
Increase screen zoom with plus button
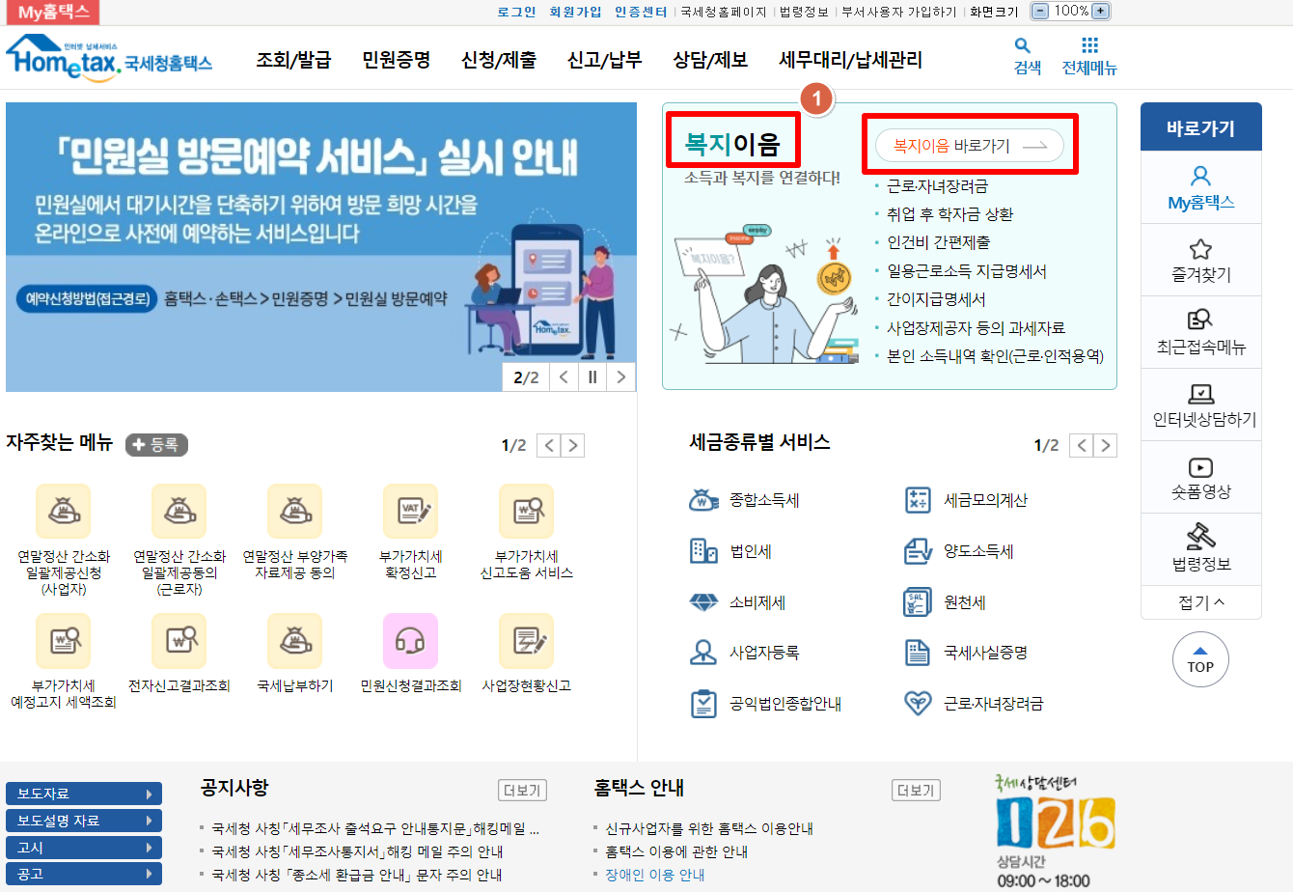pos(1101,12)
